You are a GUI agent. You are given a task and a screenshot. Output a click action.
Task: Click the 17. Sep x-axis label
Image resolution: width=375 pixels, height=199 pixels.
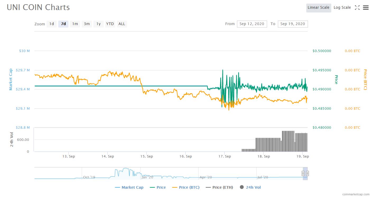(x=224, y=156)
